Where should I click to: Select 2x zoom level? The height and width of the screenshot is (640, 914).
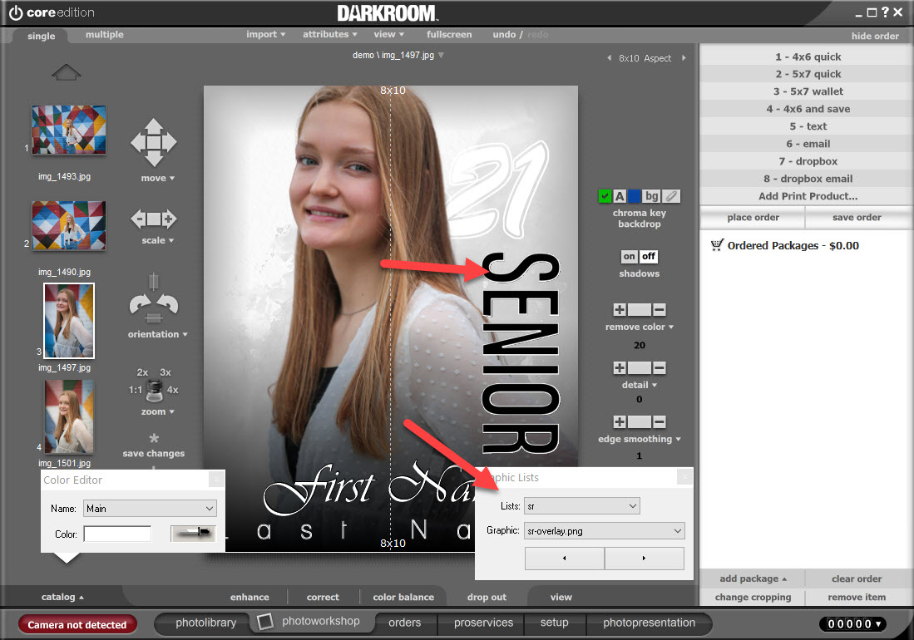(142, 372)
